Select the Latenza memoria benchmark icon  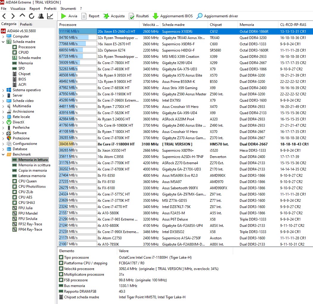[15, 176]
